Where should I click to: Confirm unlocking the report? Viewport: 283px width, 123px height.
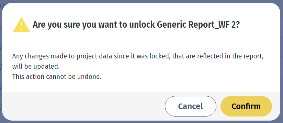click(246, 106)
